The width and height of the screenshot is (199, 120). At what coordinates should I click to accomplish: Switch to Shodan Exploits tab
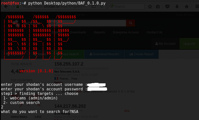coord(14,54)
